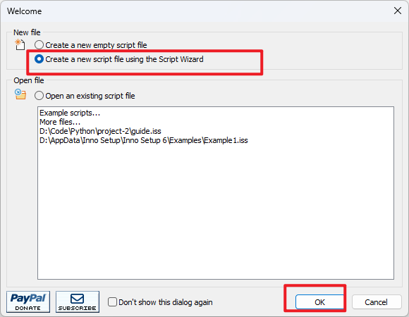Viewport: 409px width, 317px height.
Task: Select More files... list entry
Action: (60, 122)
